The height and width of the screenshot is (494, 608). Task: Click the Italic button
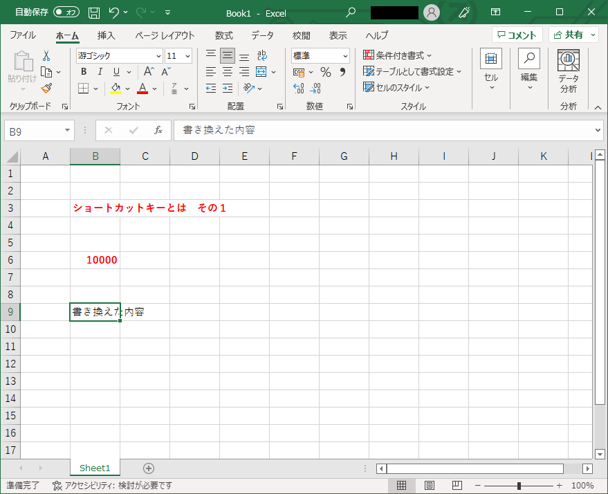click(100, 72)
